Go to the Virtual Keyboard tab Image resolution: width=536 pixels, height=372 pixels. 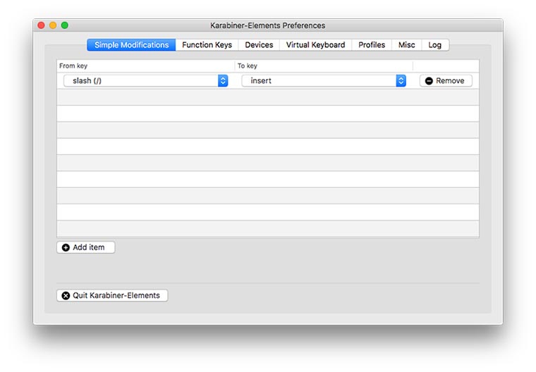(315, 45)
